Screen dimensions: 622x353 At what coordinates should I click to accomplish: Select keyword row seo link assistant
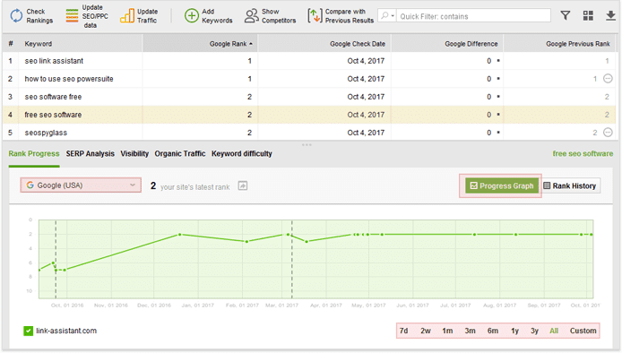(x=310, y=61)
